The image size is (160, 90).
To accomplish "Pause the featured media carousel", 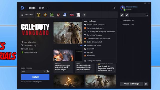I will [78, 46].
